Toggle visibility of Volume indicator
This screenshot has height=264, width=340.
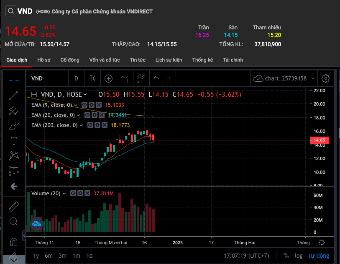click(x=73, y=193)
